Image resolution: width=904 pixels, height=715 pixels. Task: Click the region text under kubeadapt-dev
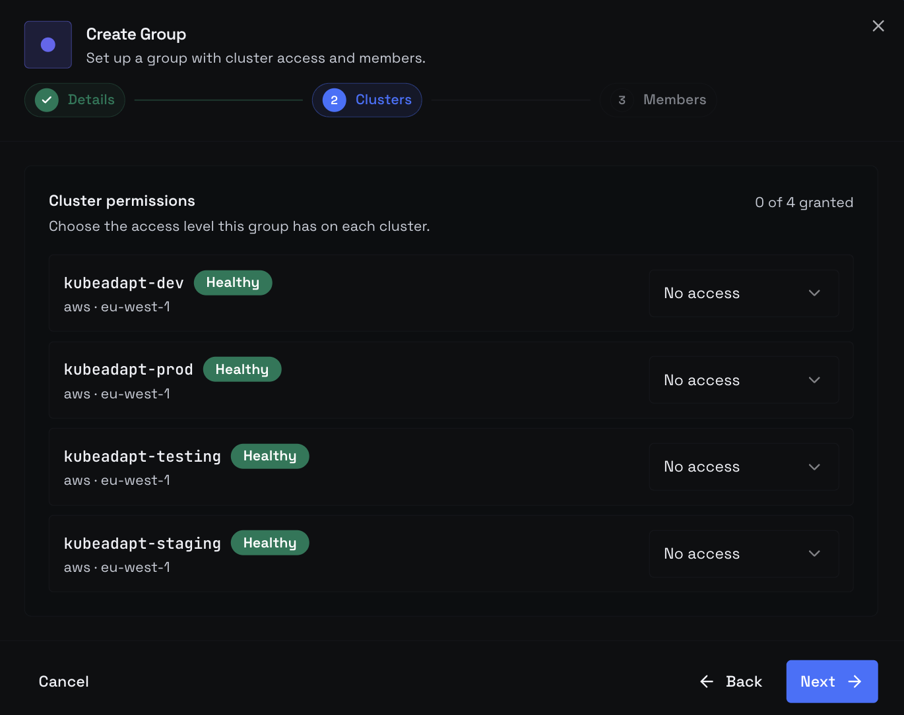point(117,307)
